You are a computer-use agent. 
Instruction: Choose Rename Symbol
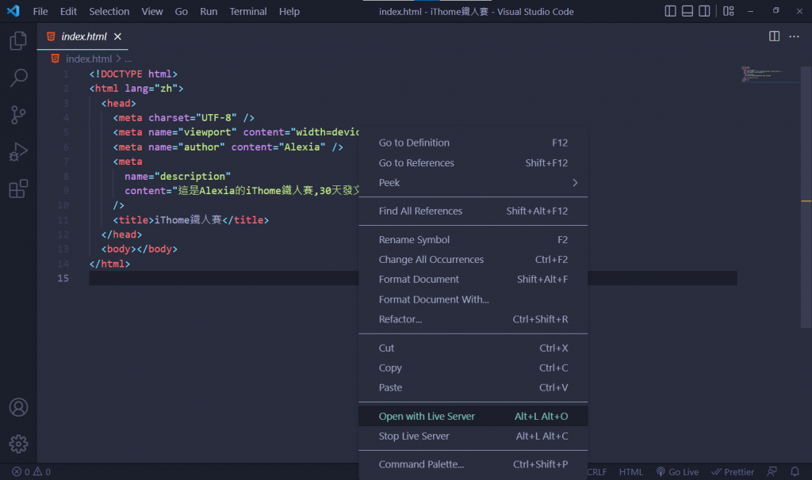click(x=473, y=240)
